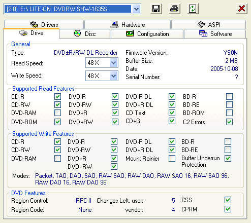This screenshot has width=251, height=223.
Task: Toggle DVD-R DL write checkbox
Action: [172, 141]
